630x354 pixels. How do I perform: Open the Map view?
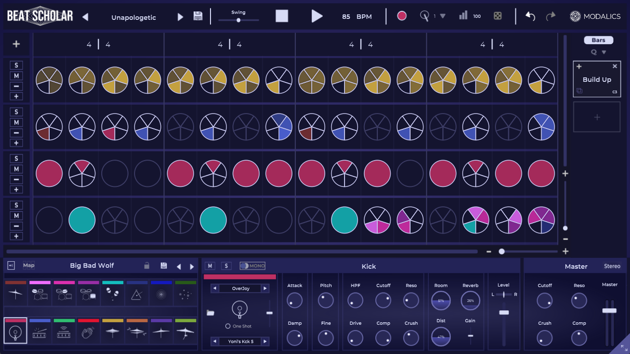coord(29,265)
